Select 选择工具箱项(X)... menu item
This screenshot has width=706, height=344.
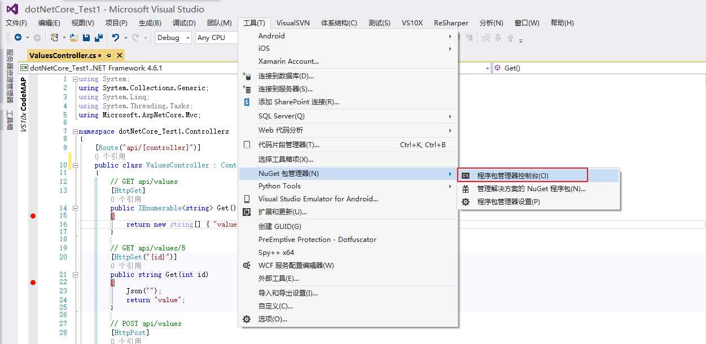tap(348, 159)
